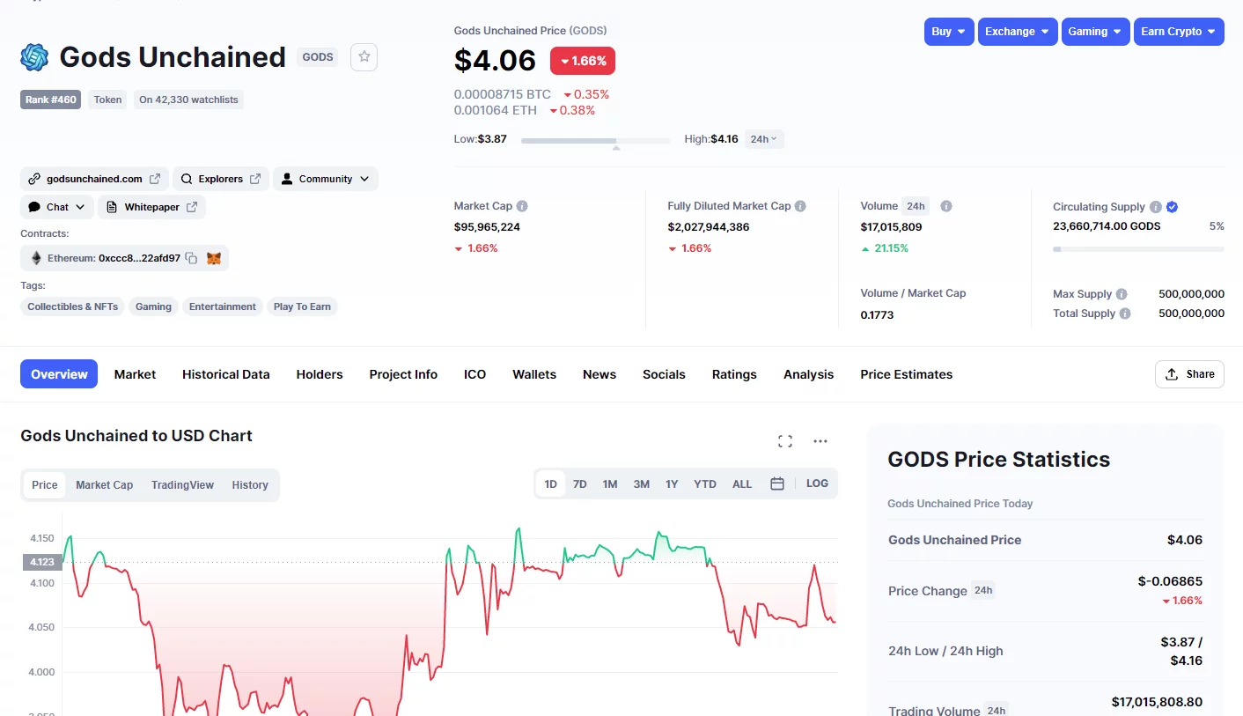The height and width of the screenshot is (716, 1243).
Task: Open Max Supply info icon
Action: 1122,294
